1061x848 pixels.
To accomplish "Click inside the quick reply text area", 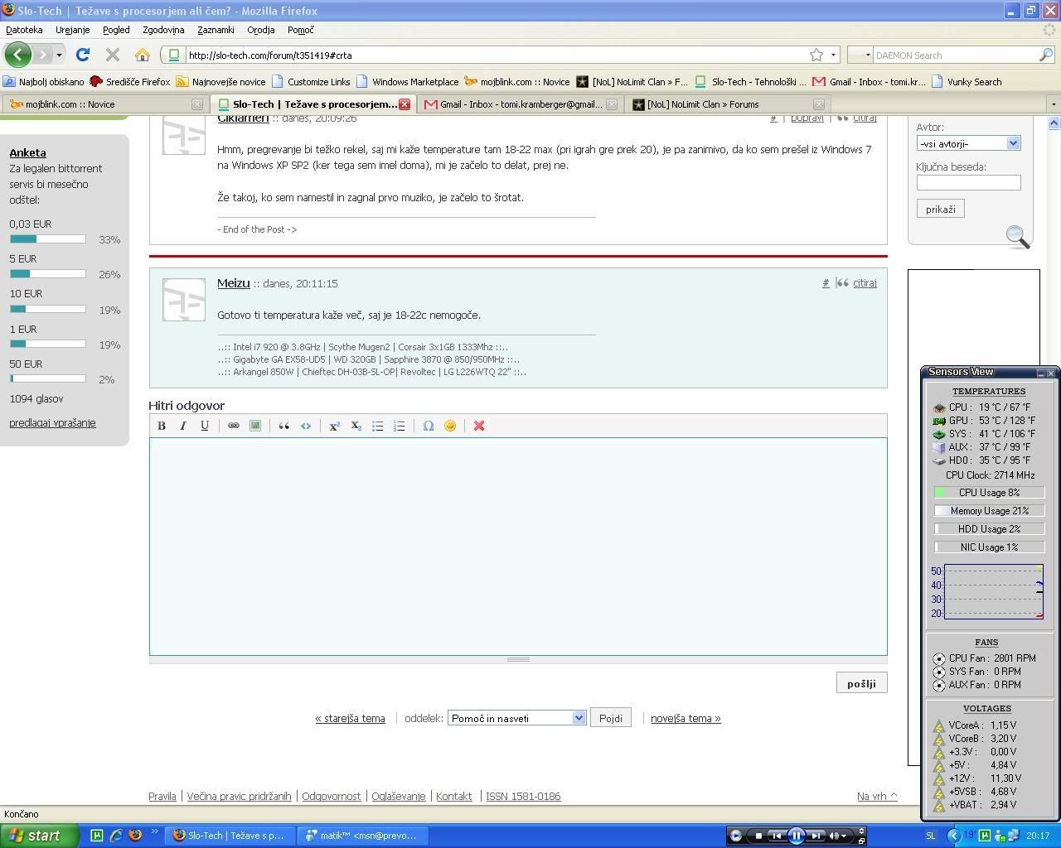I will (518, 547).
